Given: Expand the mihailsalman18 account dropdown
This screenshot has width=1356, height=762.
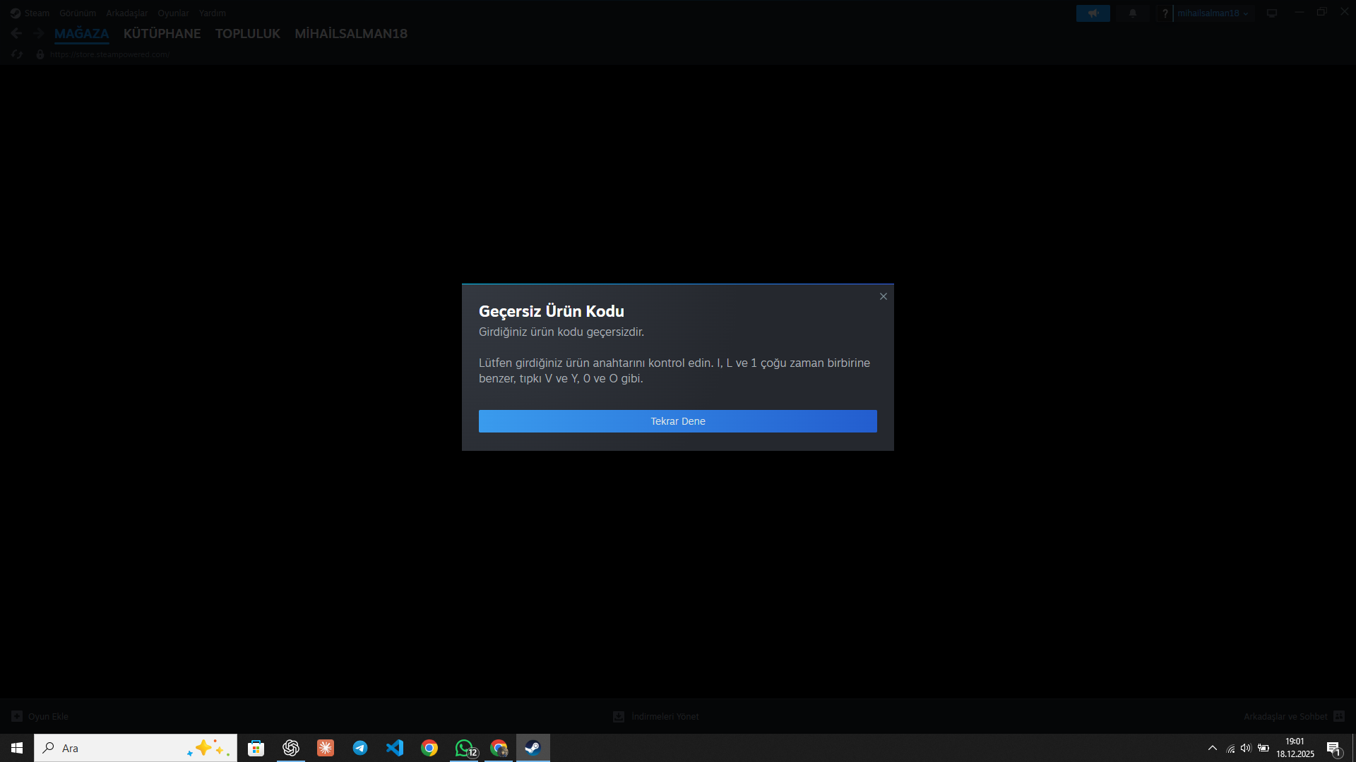Looking at the screenshot, I should click(x=1213, y=13).
